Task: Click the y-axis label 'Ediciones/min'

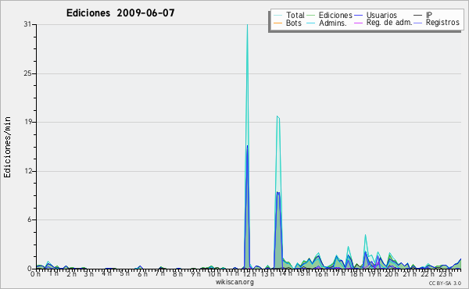Action: 7,147
